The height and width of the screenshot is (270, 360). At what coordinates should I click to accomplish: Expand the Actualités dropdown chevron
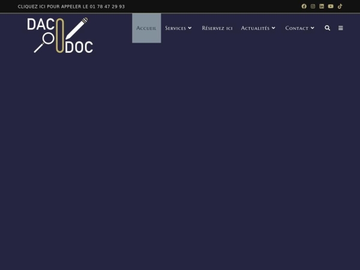[x=273, y=28]
